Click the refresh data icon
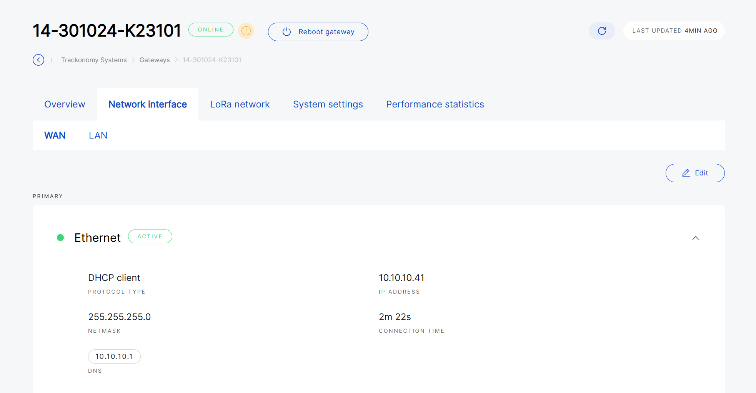Image resolution: width=756 pixels, height=393 pixels. (602, 31)
